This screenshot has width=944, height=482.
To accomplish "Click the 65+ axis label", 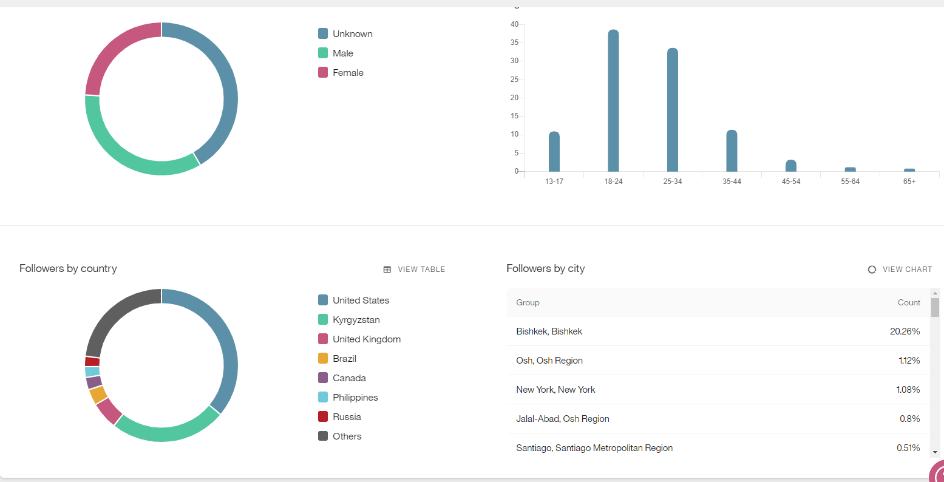I will pos(909,182).
